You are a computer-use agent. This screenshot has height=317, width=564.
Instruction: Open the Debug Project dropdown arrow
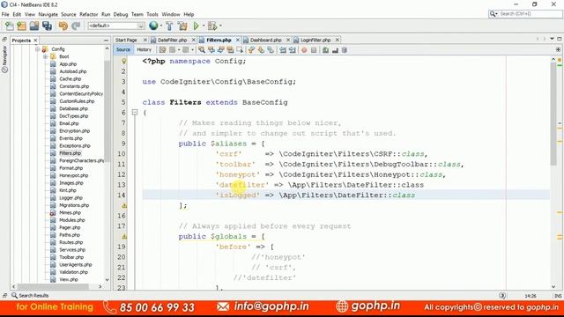(220, 26)
